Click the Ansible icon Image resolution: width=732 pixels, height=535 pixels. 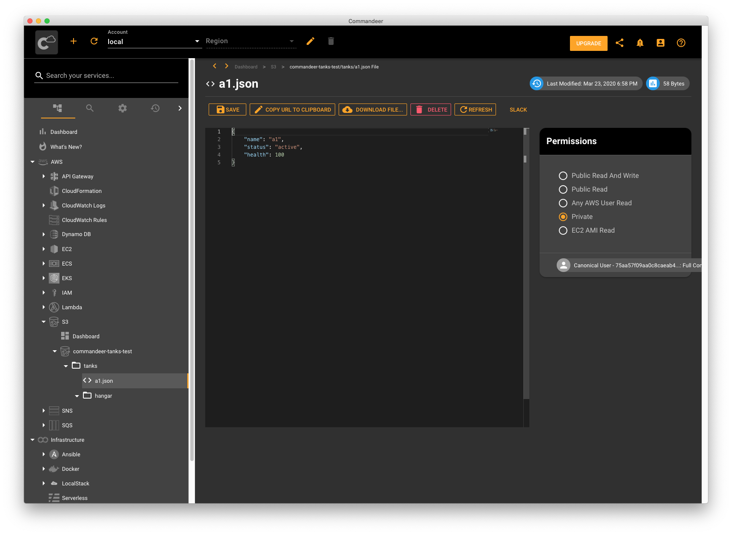point(54,454)
